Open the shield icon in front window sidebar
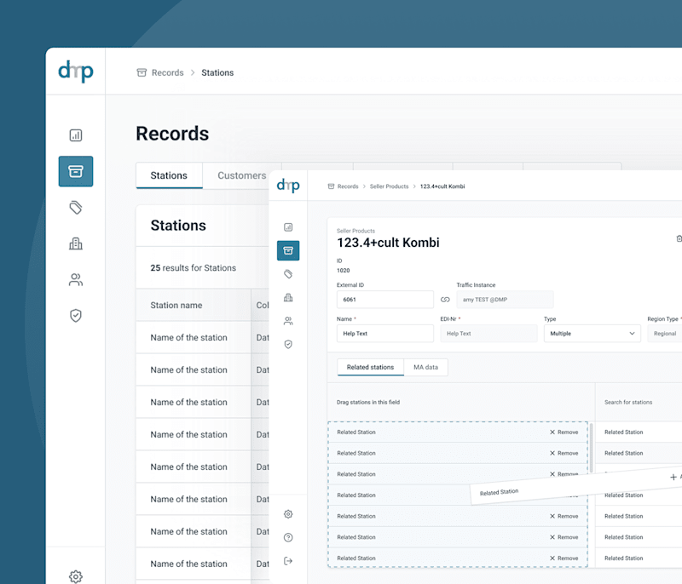 tap(288, 344)
